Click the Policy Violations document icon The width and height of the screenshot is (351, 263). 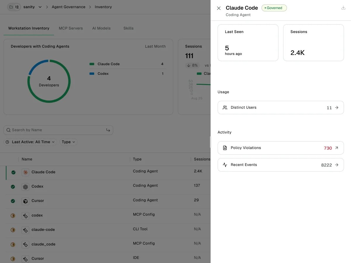[225, 148]
